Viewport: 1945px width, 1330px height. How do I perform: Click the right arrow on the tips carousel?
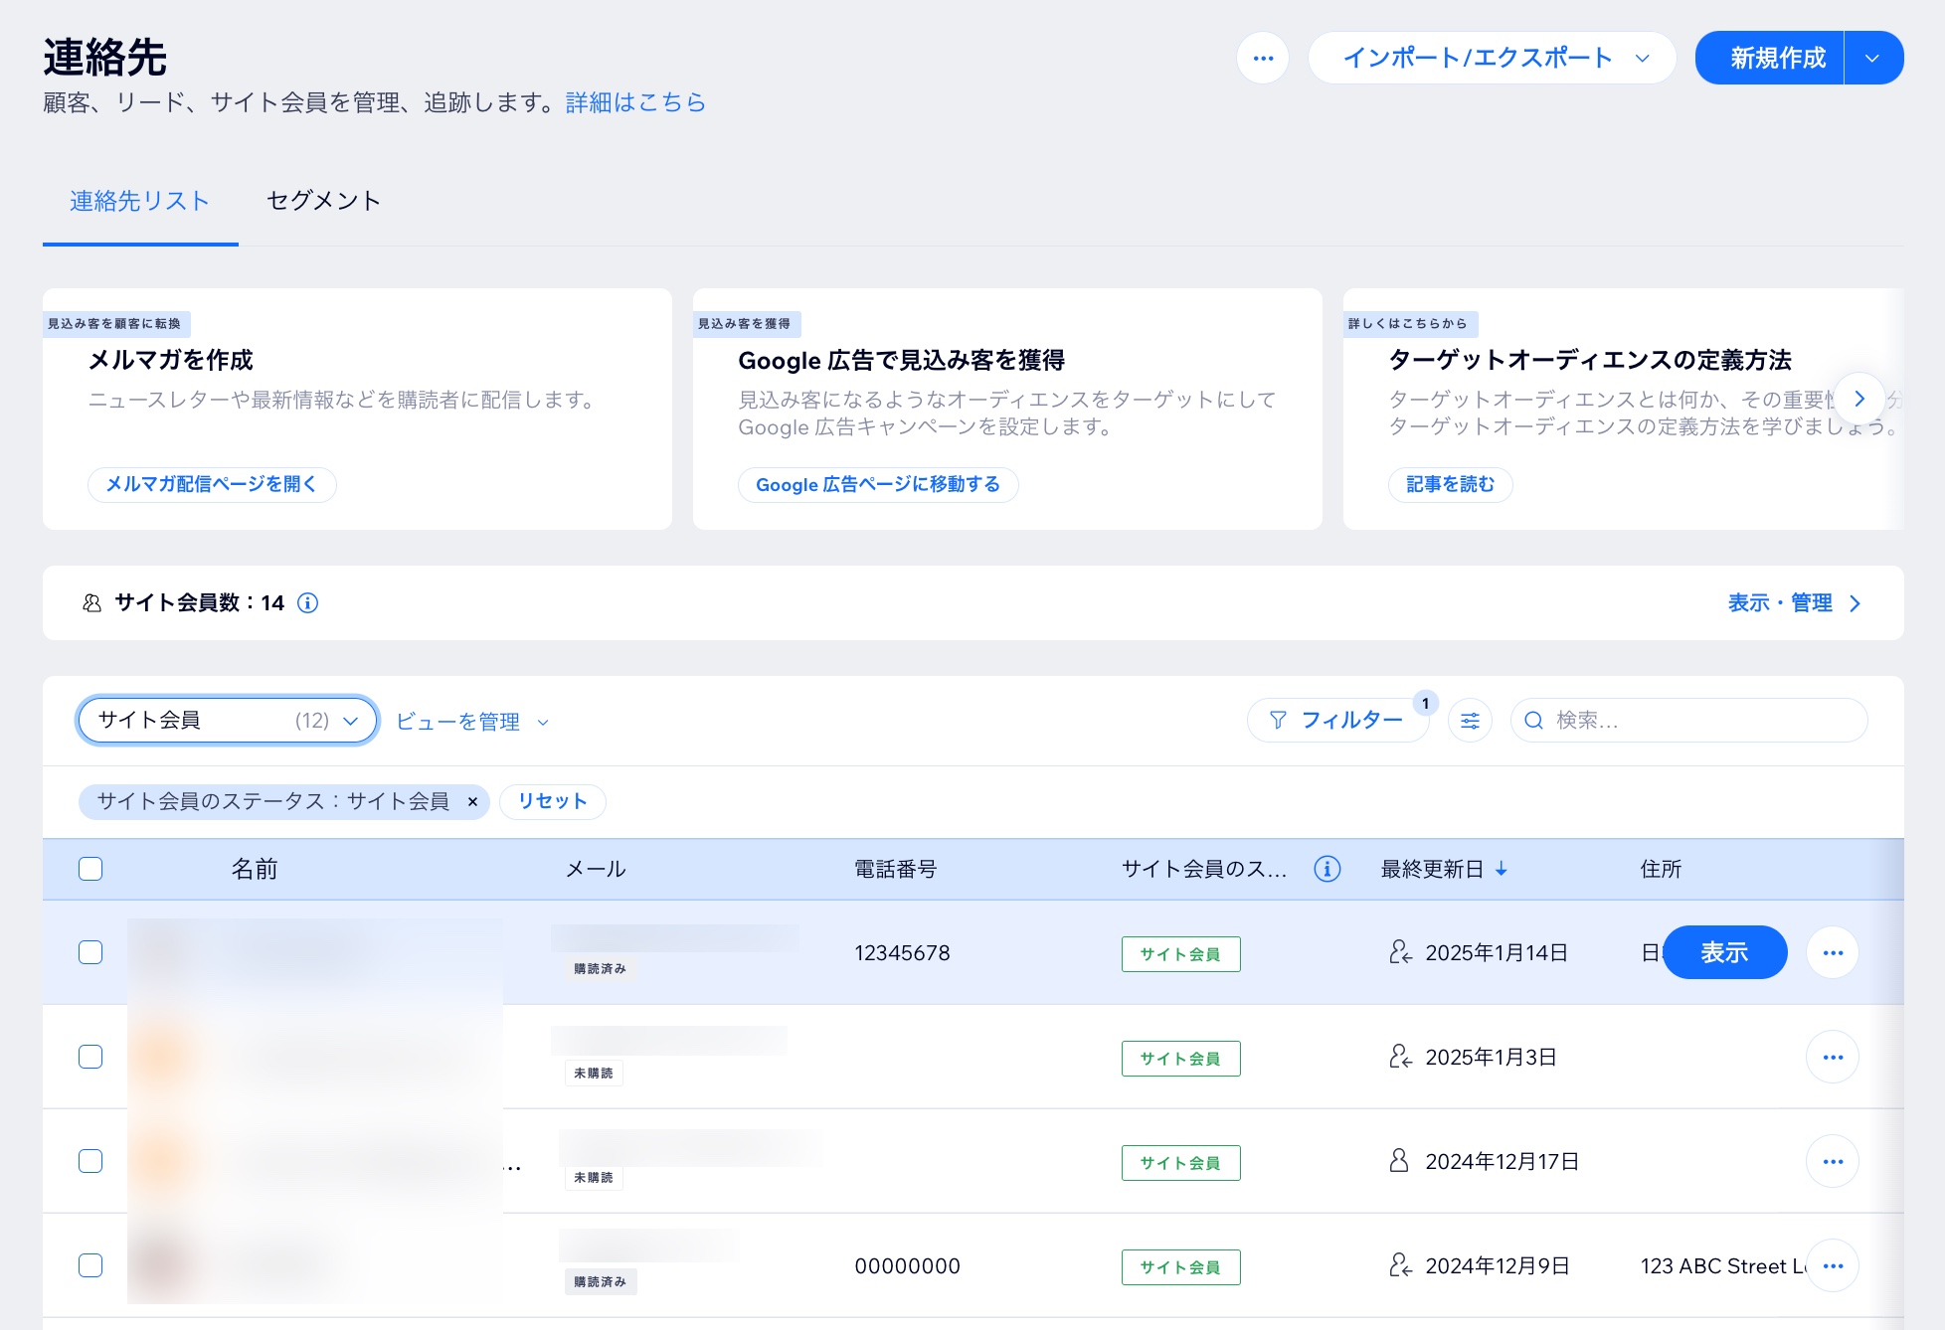(1859, 399)
